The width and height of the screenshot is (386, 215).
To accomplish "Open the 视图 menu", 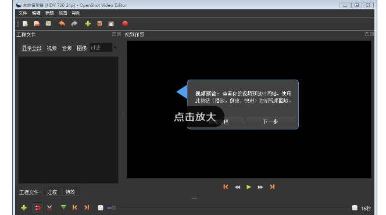I will 63,13.
